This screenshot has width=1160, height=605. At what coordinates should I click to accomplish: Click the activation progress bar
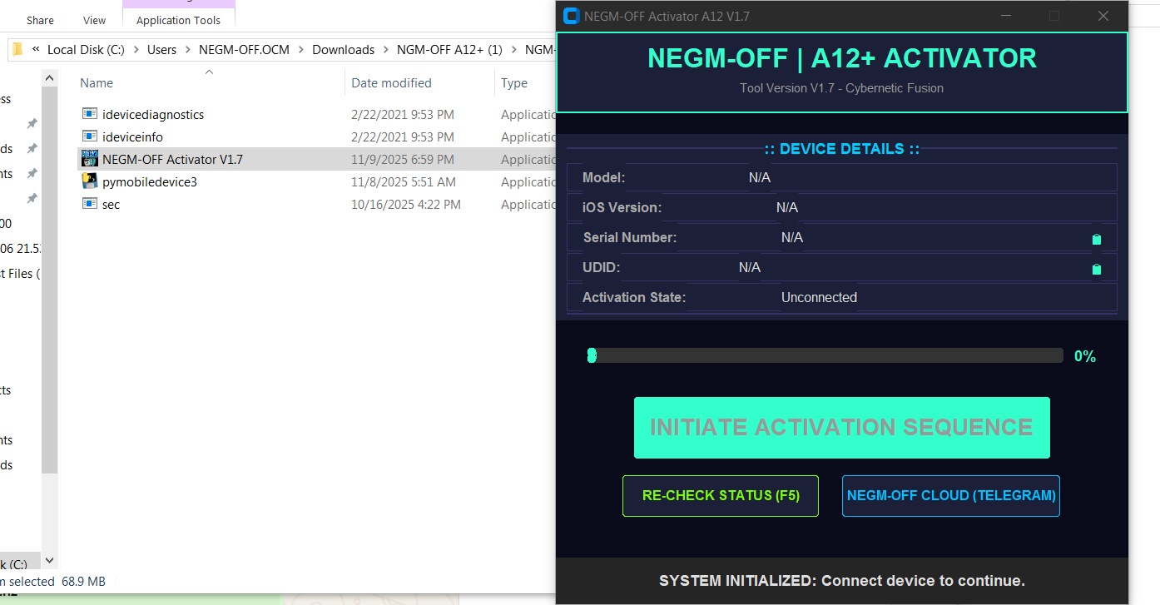tap(825, 356)
